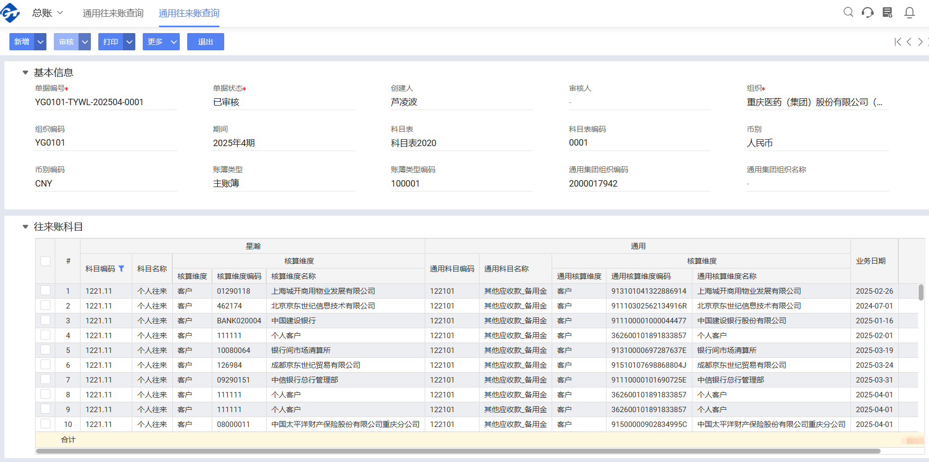Click the 通用科目编码 column header
The image size is (929, 462).
(x=452, y=269)
